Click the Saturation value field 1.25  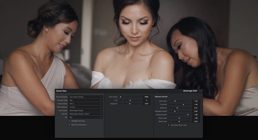196,101
